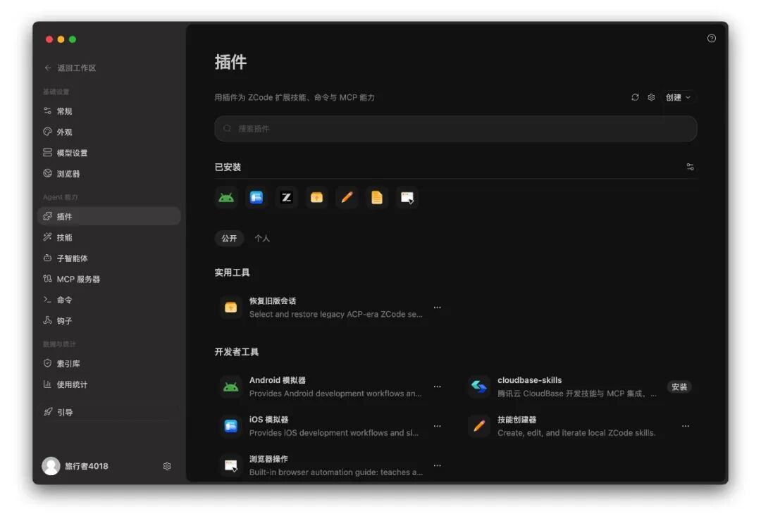Select installed document plugin icon
Image resolution: width=761 pixels, height=528 pixels.
[x=376, y=197]
